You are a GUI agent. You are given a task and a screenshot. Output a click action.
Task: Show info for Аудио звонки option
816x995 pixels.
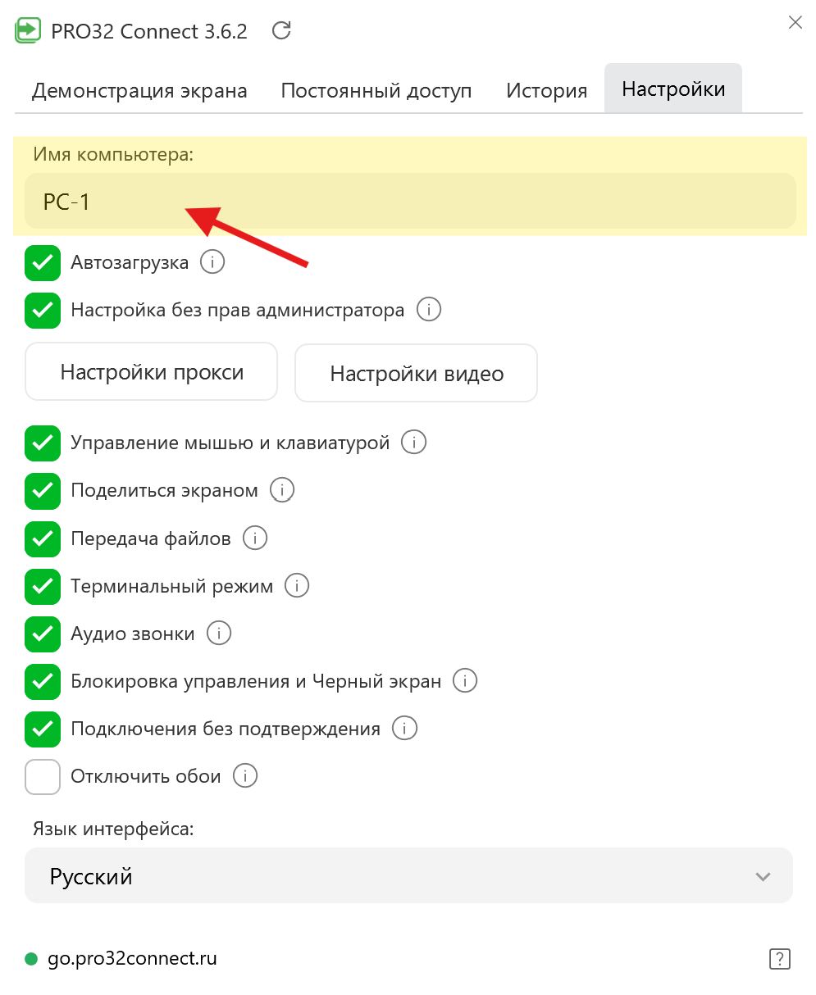coord(219,634)
